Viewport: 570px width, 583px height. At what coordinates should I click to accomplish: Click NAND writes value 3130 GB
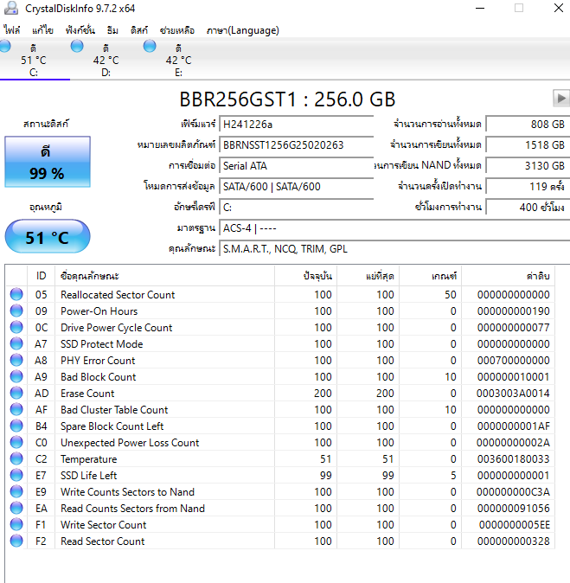tap(528, 166)
